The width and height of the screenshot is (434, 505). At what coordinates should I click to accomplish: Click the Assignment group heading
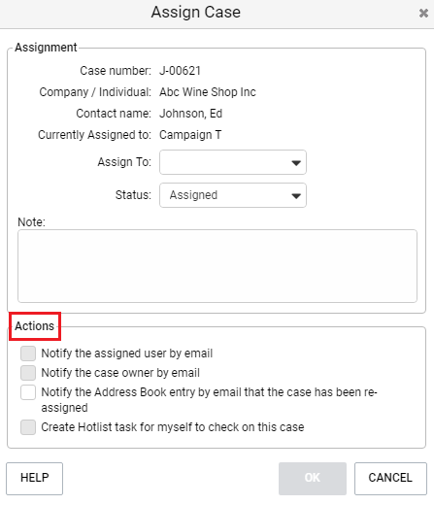(46, 48)
